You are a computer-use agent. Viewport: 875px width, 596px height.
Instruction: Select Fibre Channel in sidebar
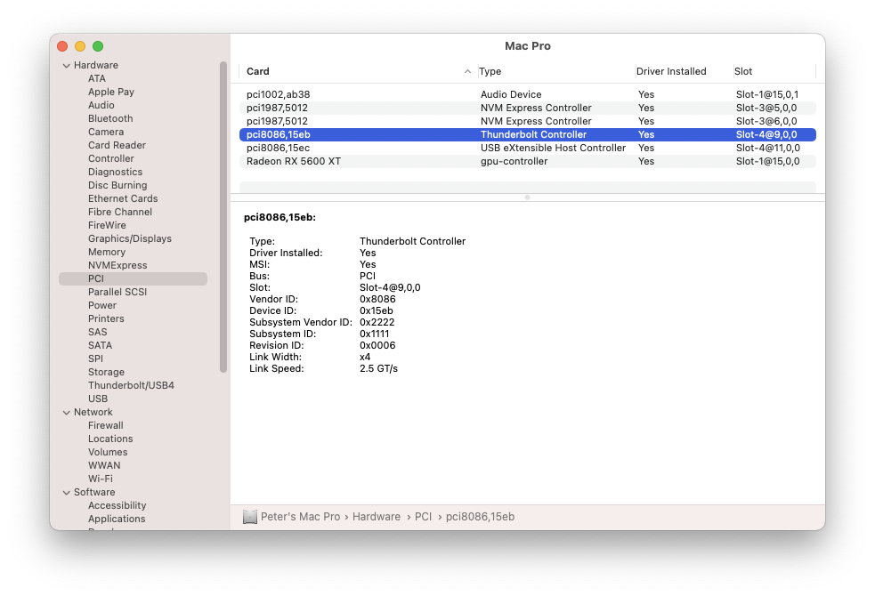pyautogui.click(x=120, y=213)
